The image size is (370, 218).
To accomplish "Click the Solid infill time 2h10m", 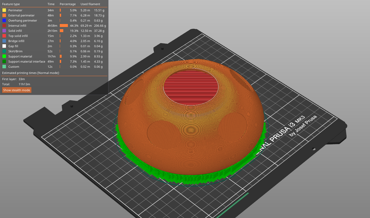I will [52, 31].
